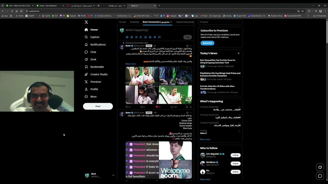Expand hidden bookmarks overflow chevron

pyautogui.click(x=308, y=16)
